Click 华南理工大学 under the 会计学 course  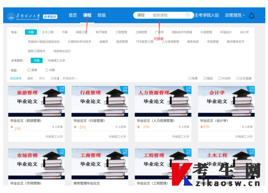[244, 137]
